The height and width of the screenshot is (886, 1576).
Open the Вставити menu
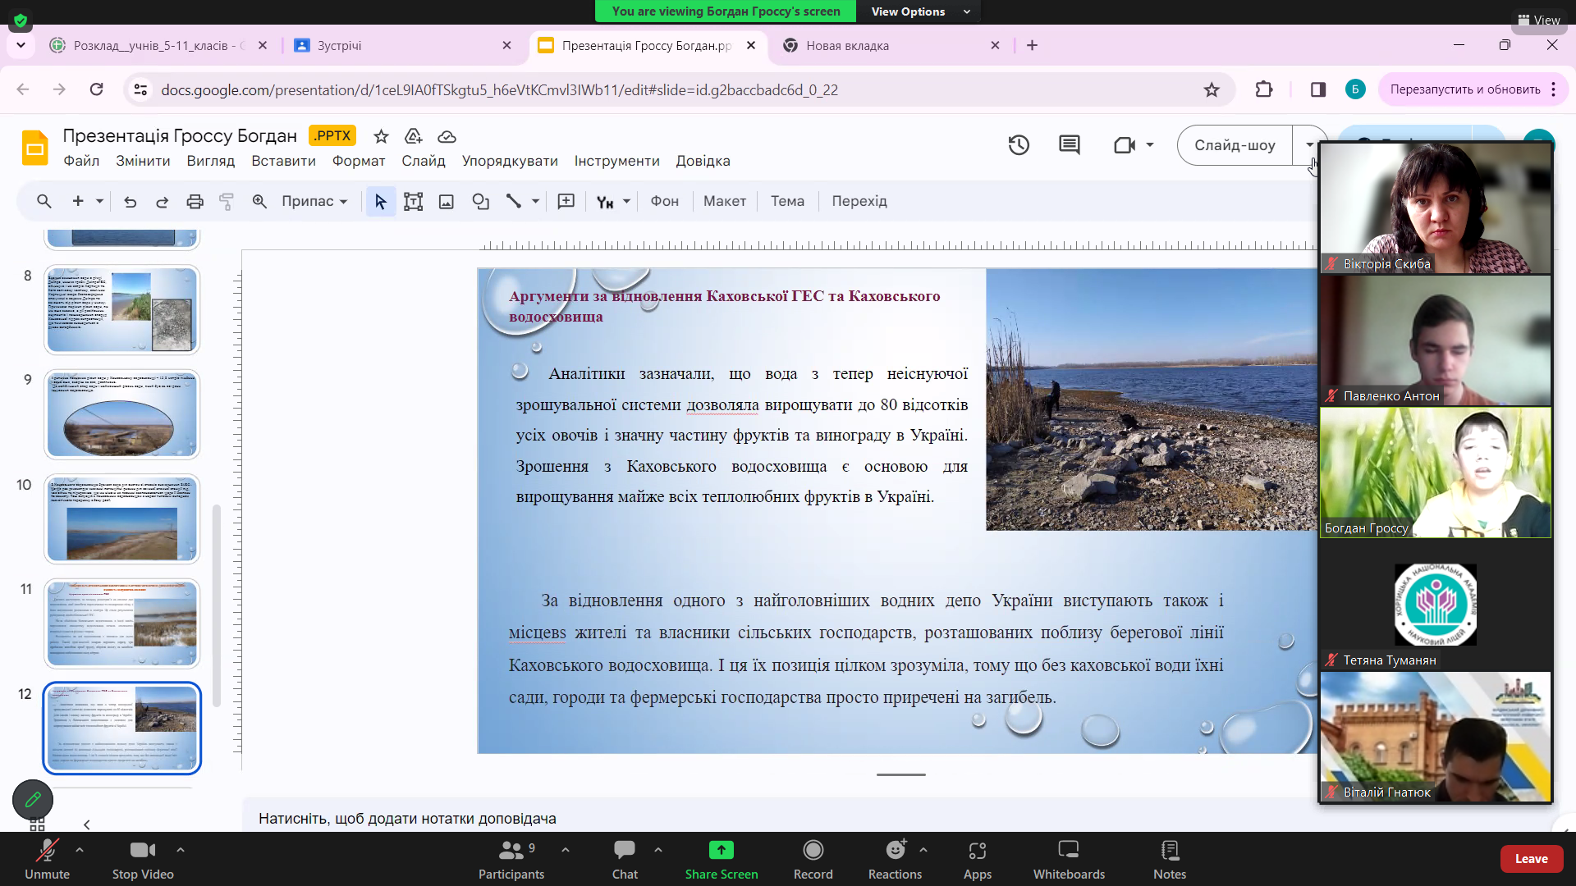283,161
